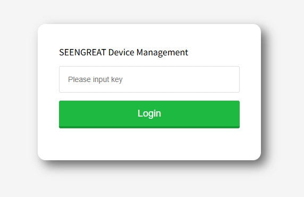
Task: Click the left edge of the Login button
Action: tap(62, 114)
